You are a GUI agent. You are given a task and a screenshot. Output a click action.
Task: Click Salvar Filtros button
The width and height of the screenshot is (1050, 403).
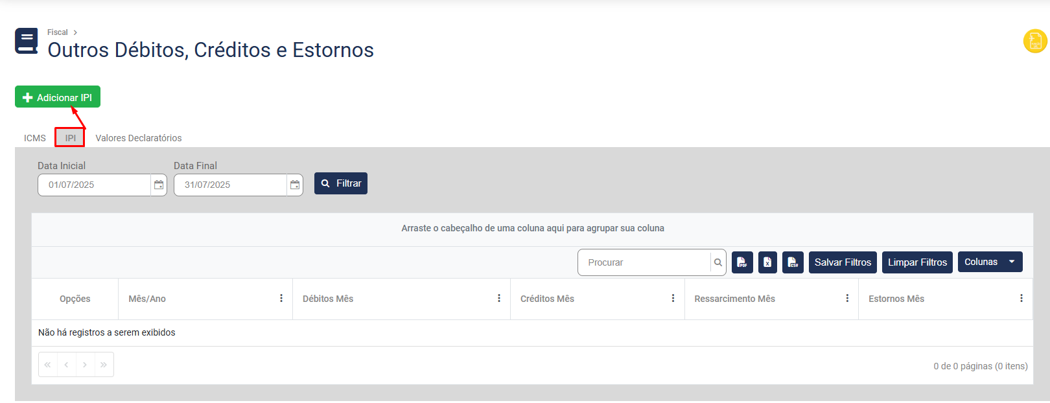843,262
